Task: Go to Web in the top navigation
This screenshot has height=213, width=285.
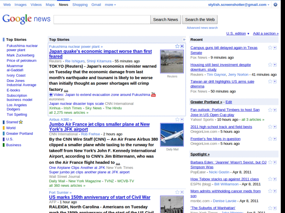Action: [7, 5]
